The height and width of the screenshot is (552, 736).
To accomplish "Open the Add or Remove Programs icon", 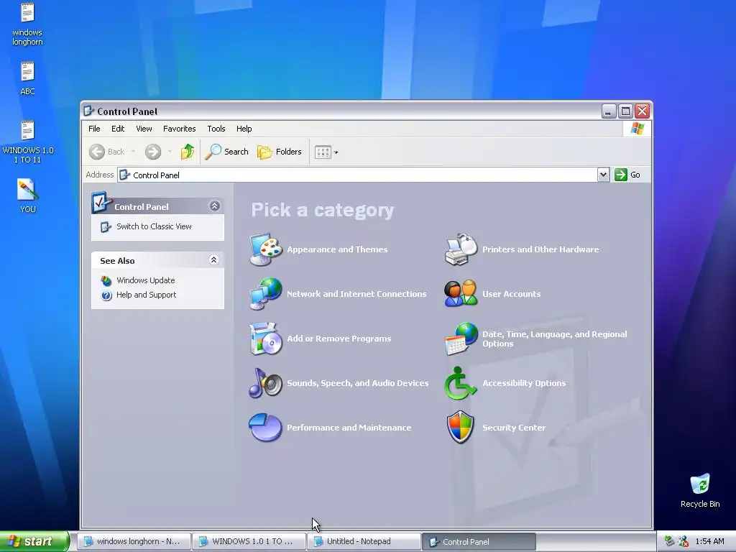I will (x=265, y=339).
